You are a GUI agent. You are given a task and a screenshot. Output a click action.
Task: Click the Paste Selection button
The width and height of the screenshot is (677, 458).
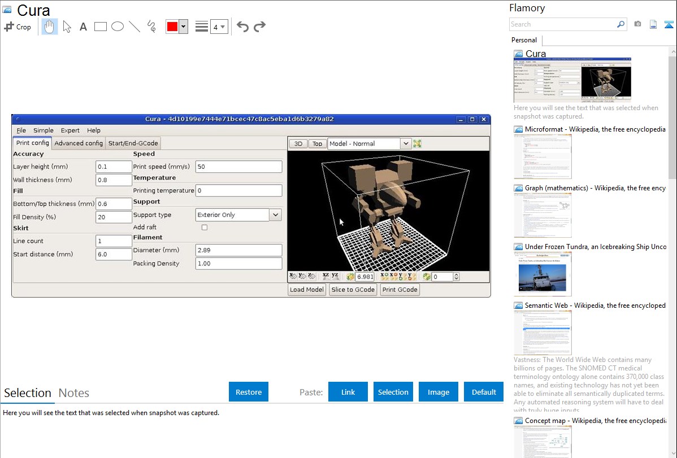[x=393, y=392]
